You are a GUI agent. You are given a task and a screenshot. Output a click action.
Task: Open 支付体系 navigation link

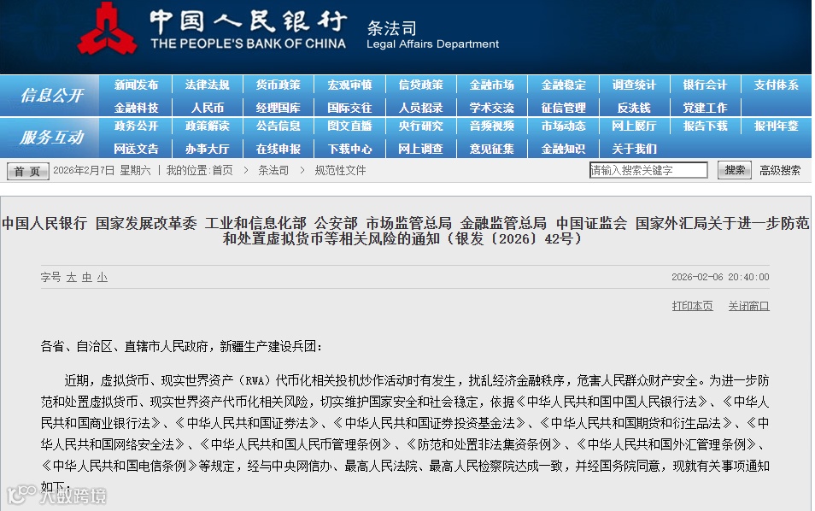[x=777, y=85]
